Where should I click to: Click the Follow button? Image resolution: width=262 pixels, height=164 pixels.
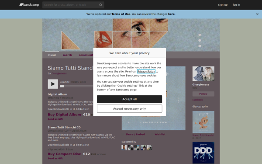pos(203,94)
